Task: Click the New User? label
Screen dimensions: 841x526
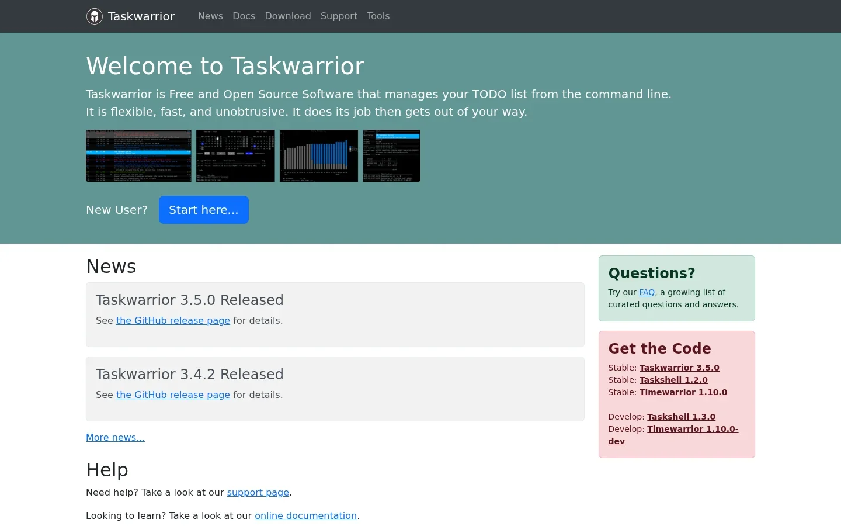Action: click(117, 210)
